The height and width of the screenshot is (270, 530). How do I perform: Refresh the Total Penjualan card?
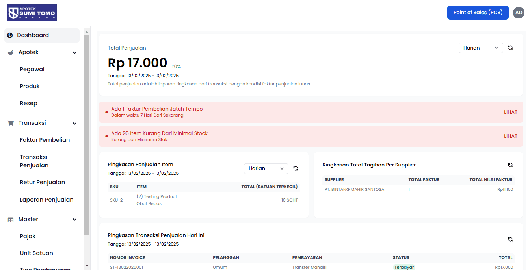coord(510,48)
